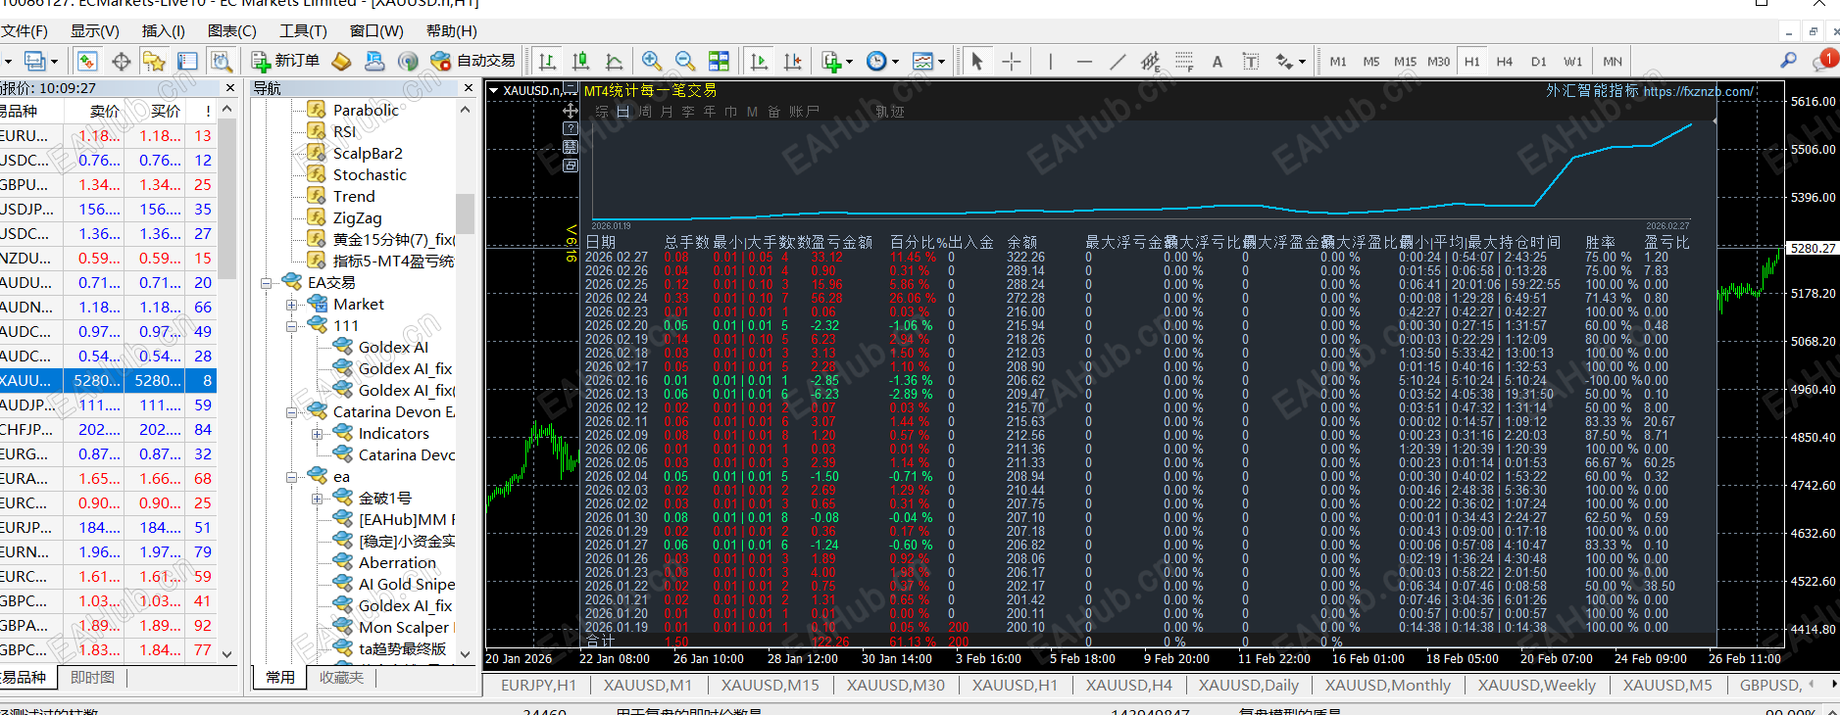Select the crosshair tool
This screenshot has height=715, width=1840.
(x=1011, y=61)
